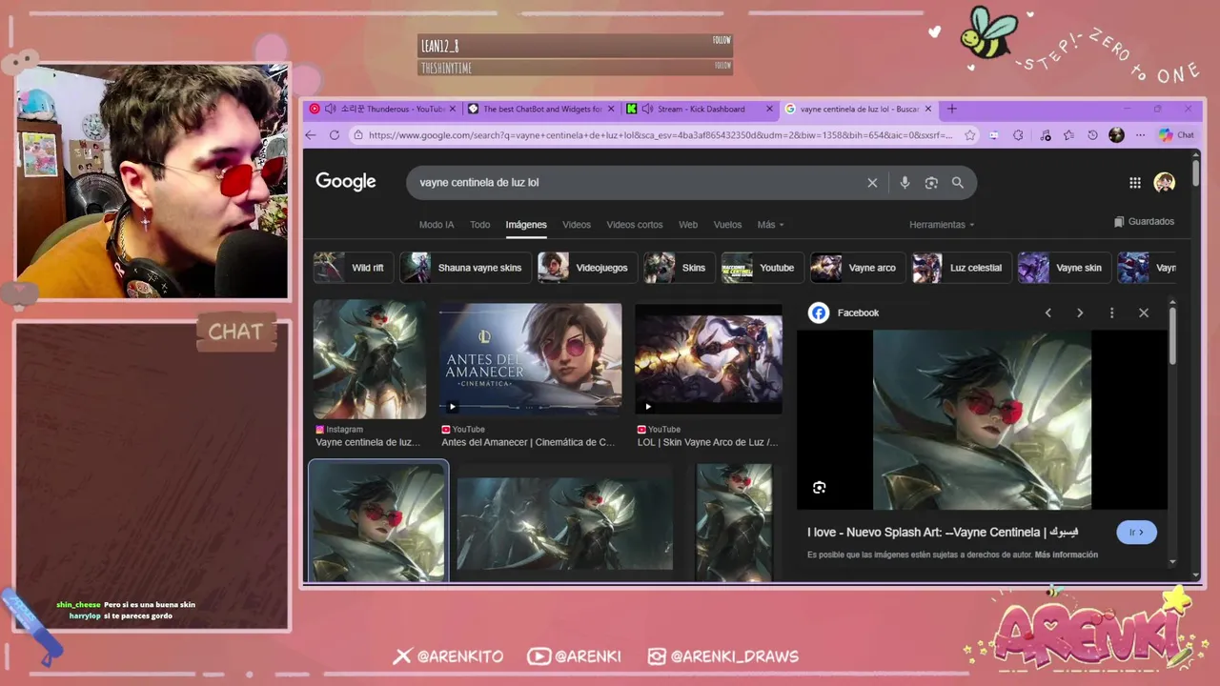Open the browser favorites list icon
The width and height of the screenshot is (1220, 686).
pos(1068,135)
